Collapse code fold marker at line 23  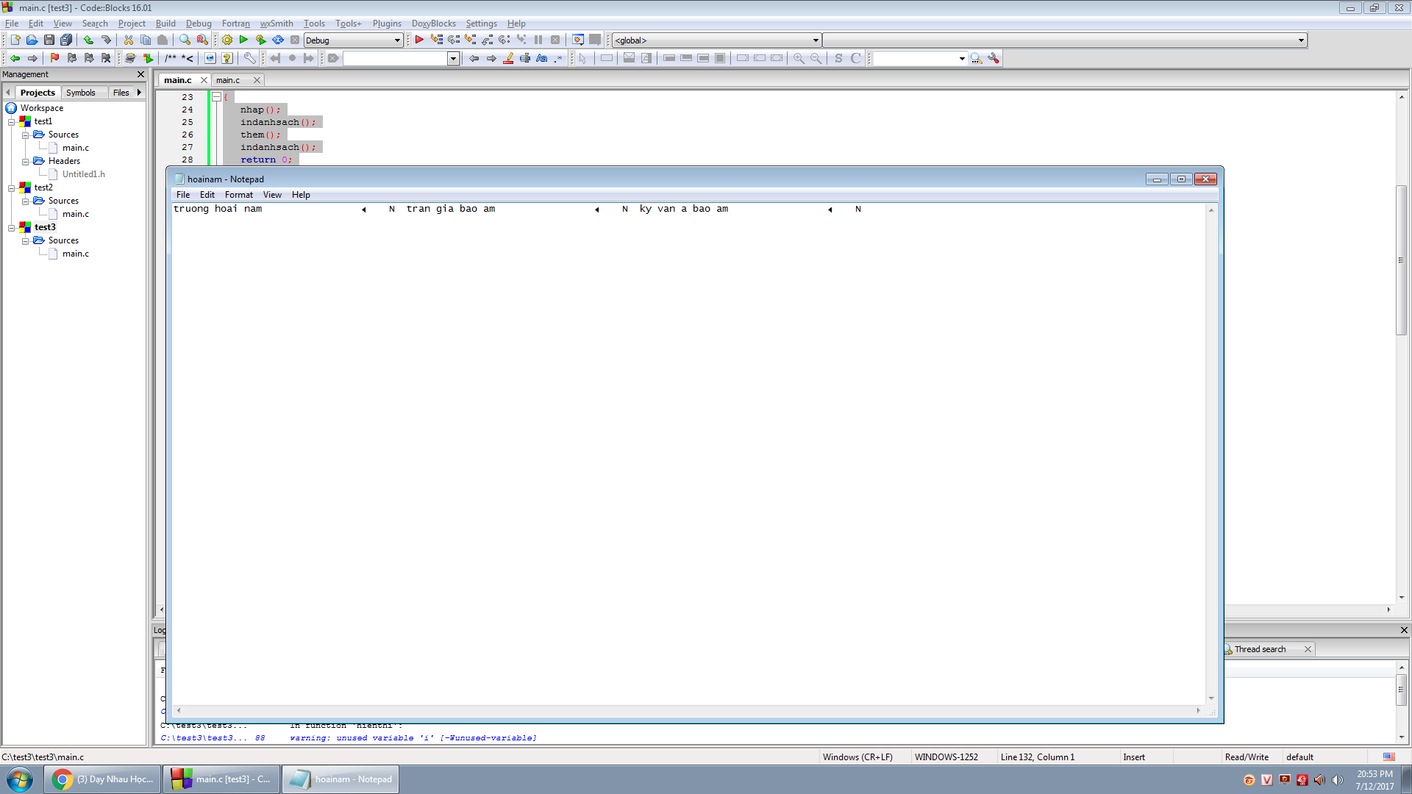[x=216, y=97]
